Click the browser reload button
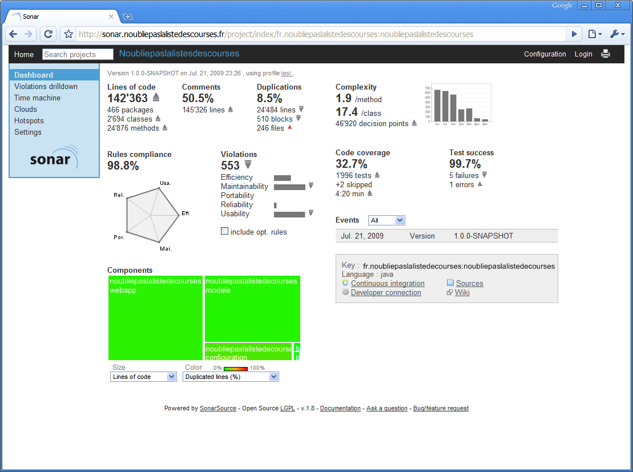The height and width of the screenshot is (472, 633). [x=49, y=34]
